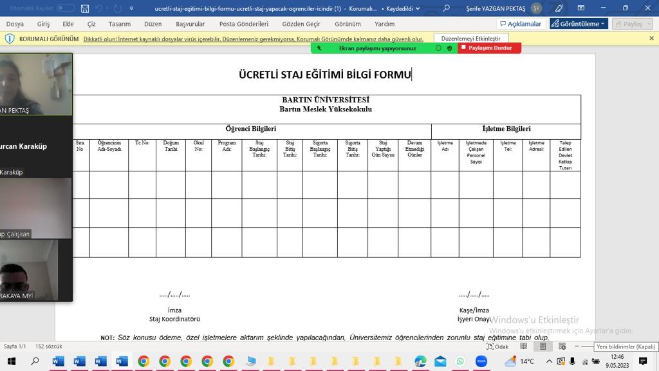Click the search magnifier in Word title bar

tap(447, 8)
